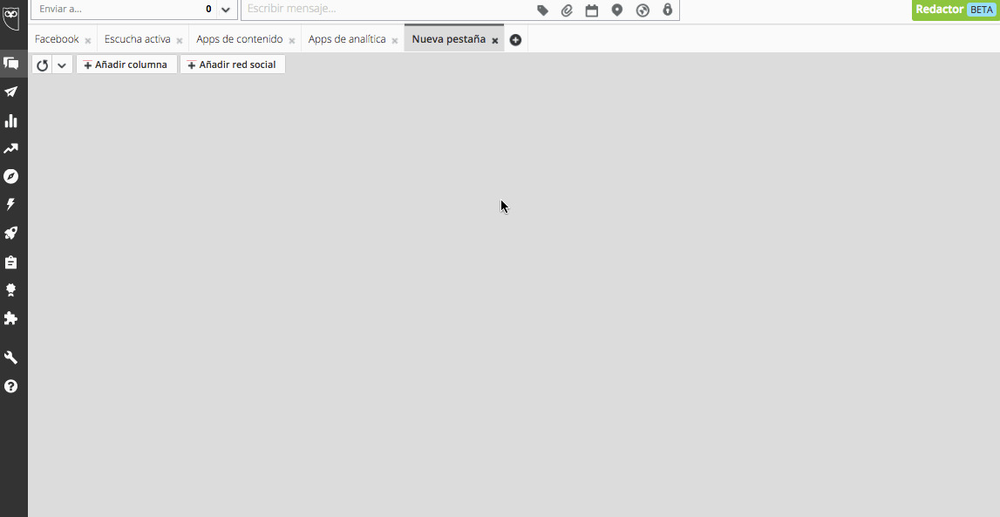Image resolution: width=1000 pixels, height=517 pixels.
Task: Open Publisher via the paper plane icon
Action: pos(11,92)
